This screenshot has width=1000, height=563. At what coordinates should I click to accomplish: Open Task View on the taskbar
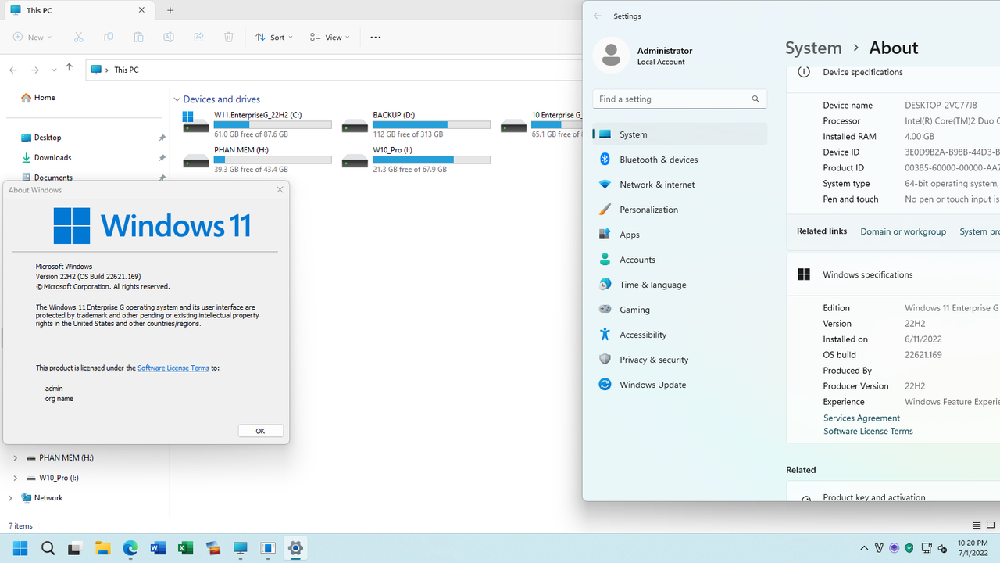(75, 548)
